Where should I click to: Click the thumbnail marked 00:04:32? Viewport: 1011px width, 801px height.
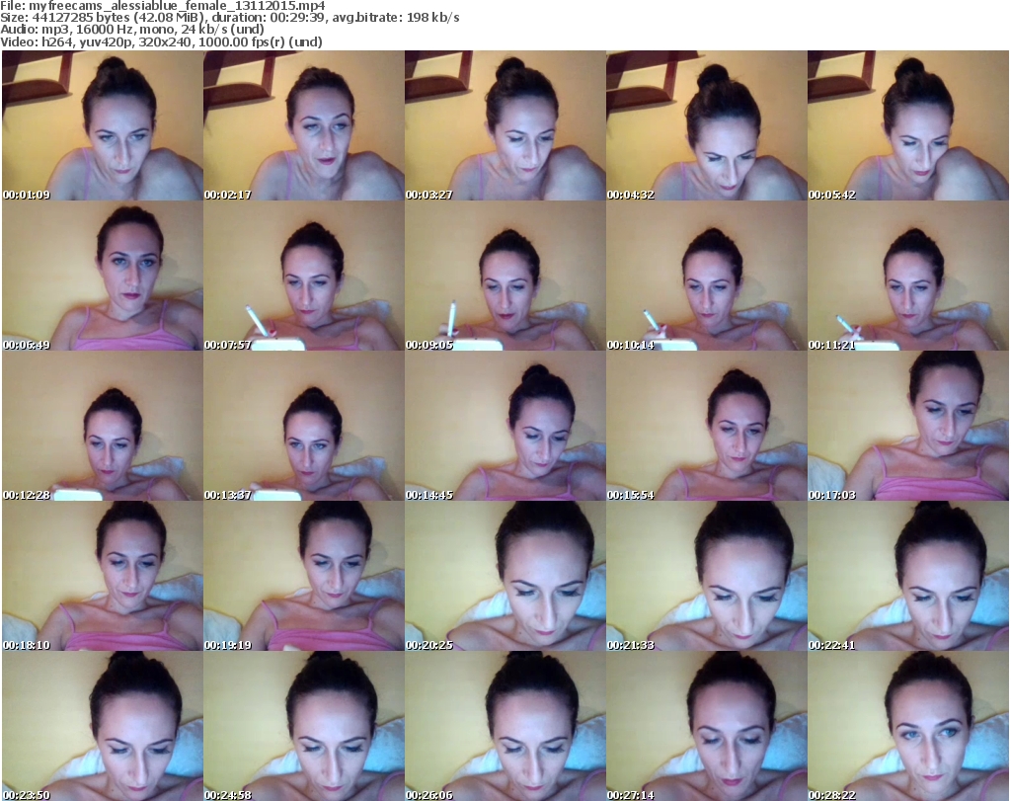706,126
